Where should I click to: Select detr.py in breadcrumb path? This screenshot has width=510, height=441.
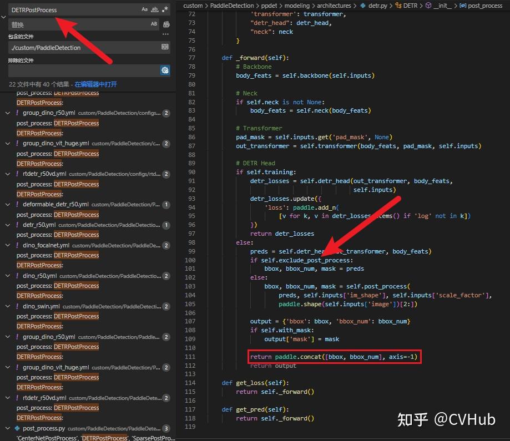(377, 6)
